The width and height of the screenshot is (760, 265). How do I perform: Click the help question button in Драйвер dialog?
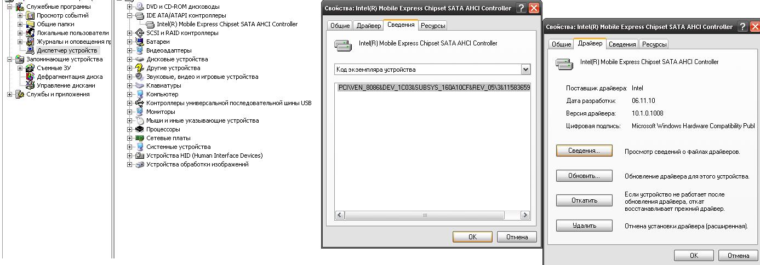pyautogui.click(x=742, y=27)
